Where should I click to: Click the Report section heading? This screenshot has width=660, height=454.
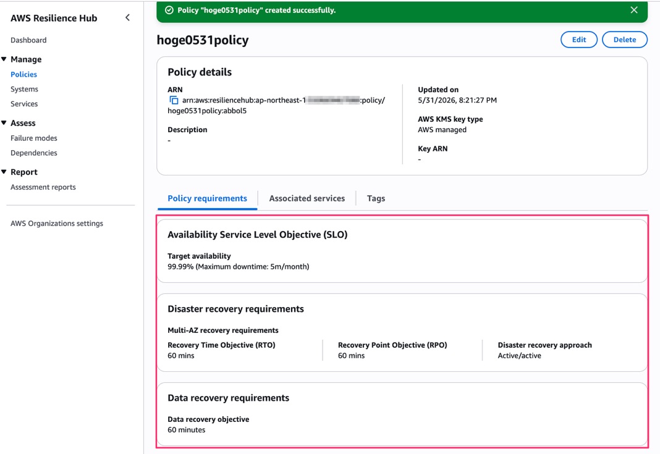(24, 172)
